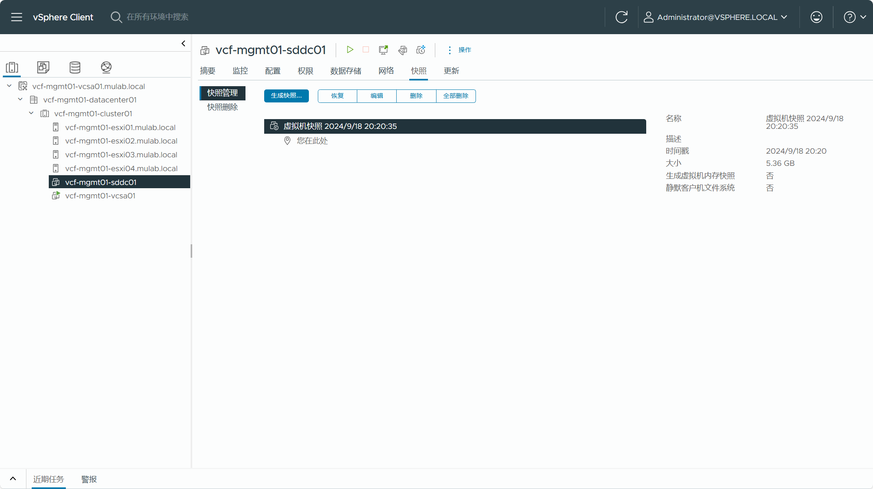Click the Take Snapshot toolbar icon
Viewport: 873px width, 489px height.
click(421, 50)
